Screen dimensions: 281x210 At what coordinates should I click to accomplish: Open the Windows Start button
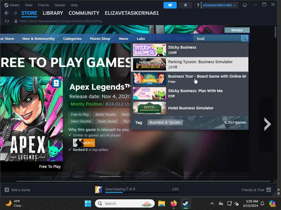tap(88, 203)
